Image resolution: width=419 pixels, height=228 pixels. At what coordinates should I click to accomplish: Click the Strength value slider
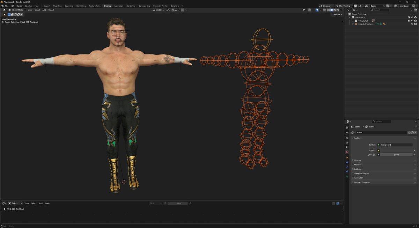click(396, 155)
